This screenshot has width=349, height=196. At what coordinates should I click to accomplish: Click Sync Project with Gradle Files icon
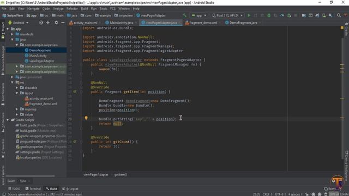(317, 15)
